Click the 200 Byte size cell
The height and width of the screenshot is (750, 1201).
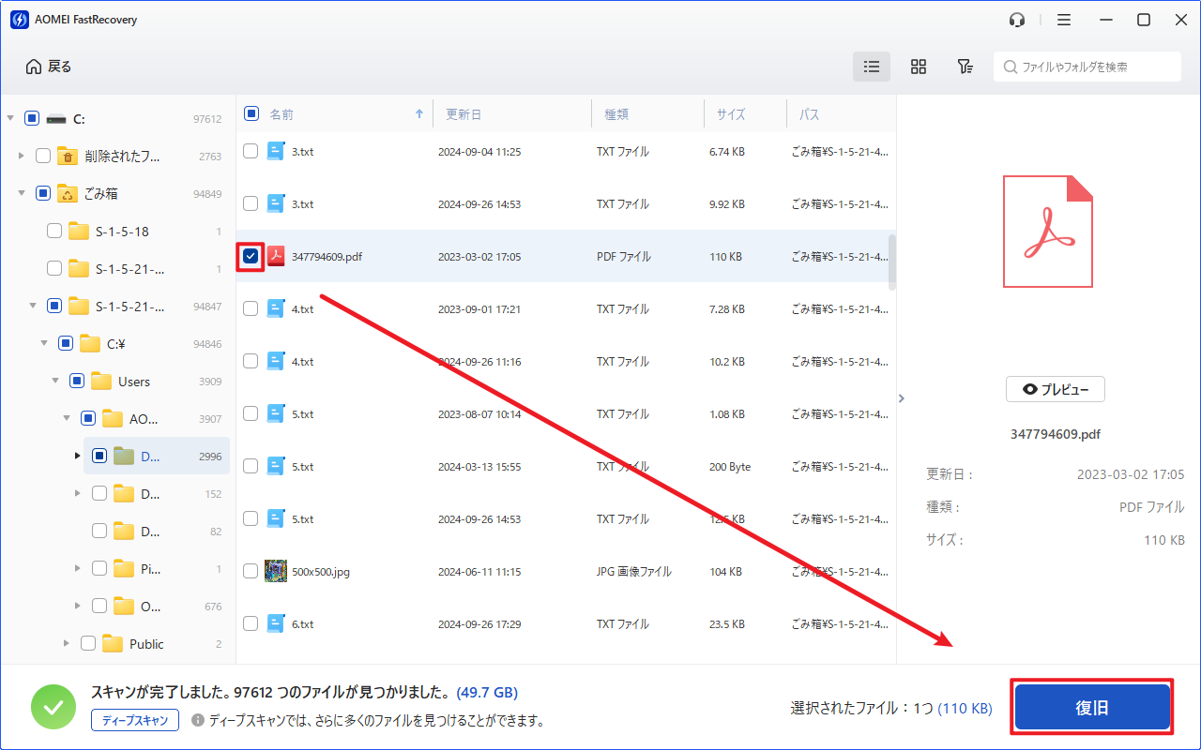(730, 466)
